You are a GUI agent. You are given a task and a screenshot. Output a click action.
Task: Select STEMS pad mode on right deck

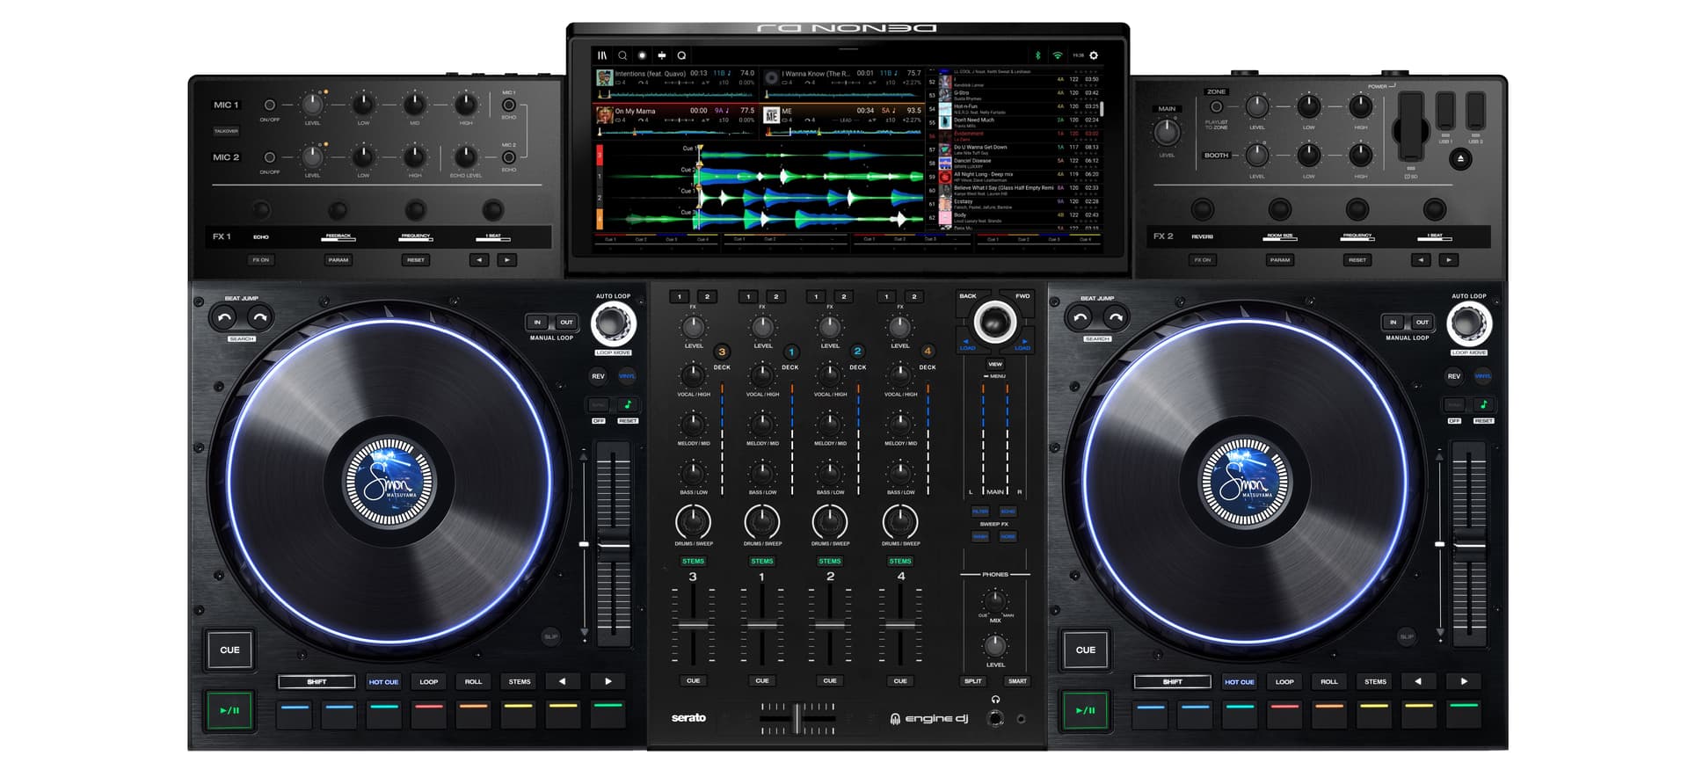pyautogui.click(x=1375, y=682)
